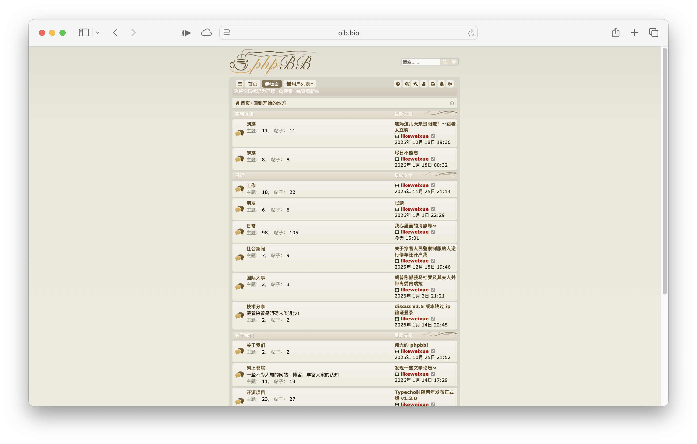Open 查看新帖 new posts link
This screenshot has height=444, width=697.
tap(308, 91)
